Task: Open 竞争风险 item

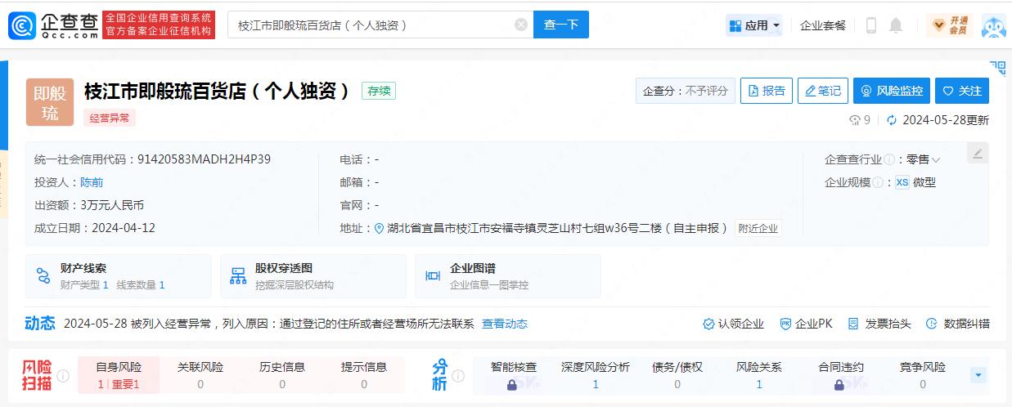Action: 923,375
